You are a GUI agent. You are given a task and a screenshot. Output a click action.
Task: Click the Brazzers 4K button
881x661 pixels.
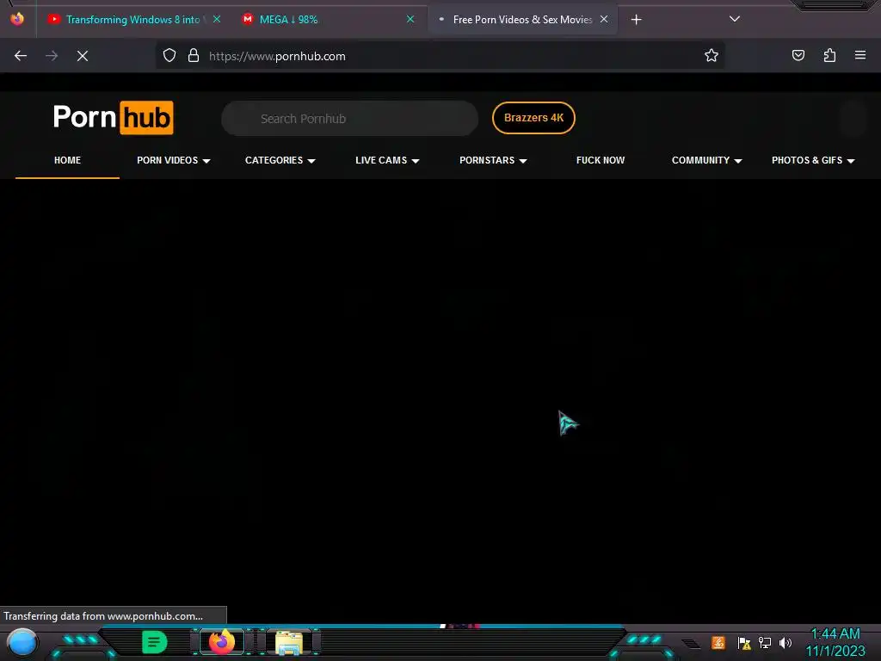pyautogui.click(x=533, y=118)
